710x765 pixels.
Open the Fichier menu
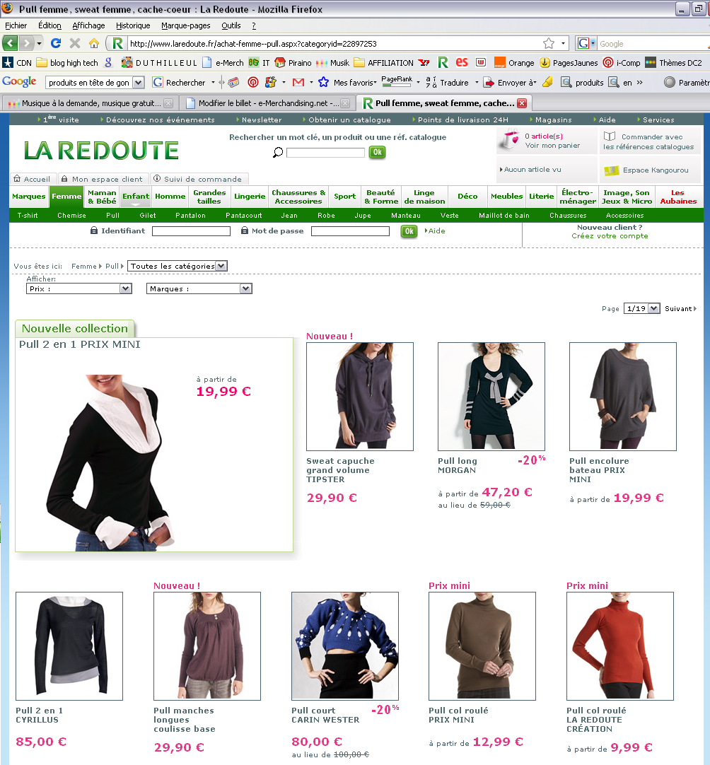16,25
